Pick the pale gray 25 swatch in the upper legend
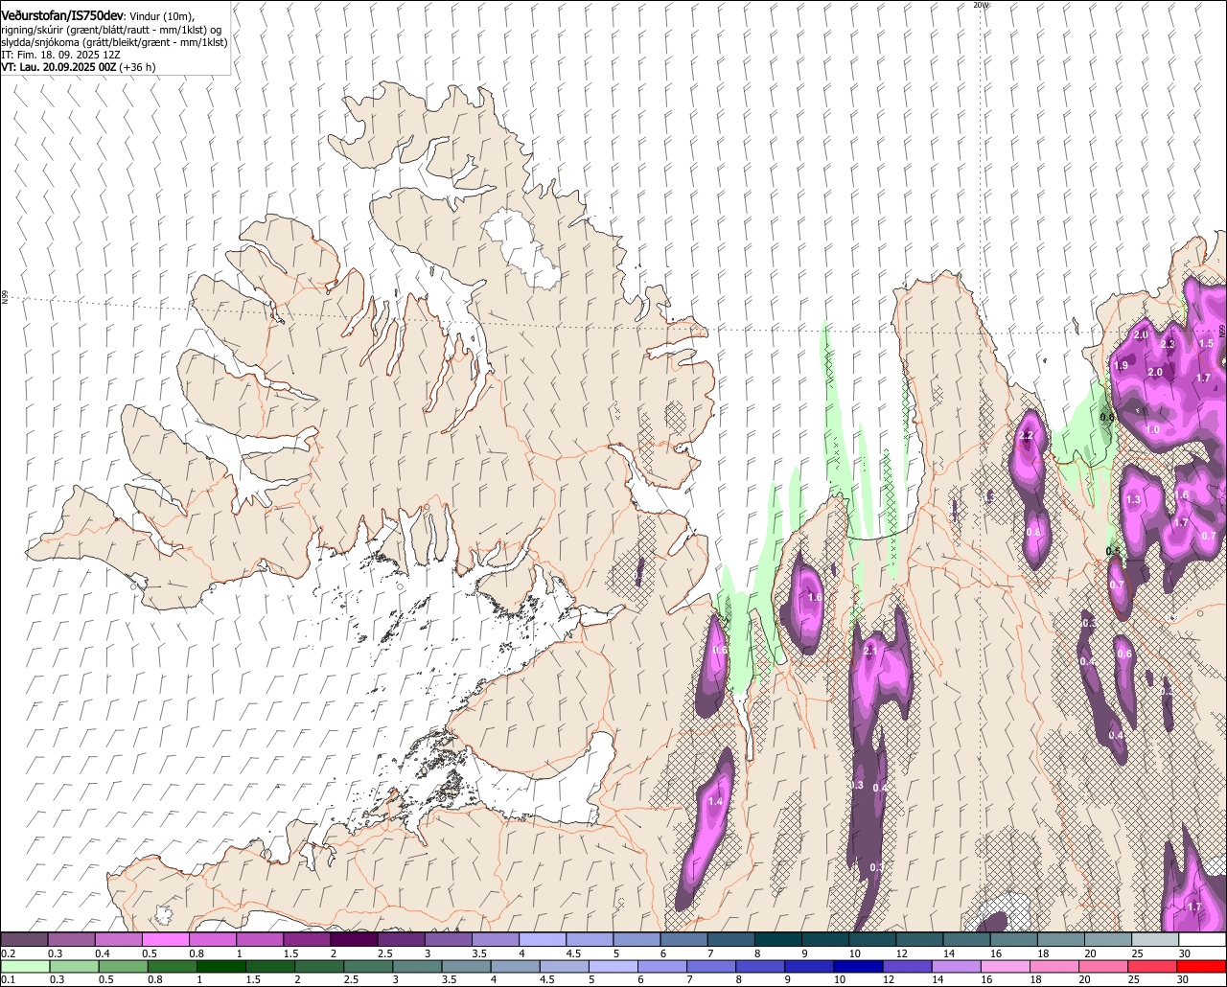Image resolution: width=1227 pixels, height=987 pixels. coord(1156,939)
